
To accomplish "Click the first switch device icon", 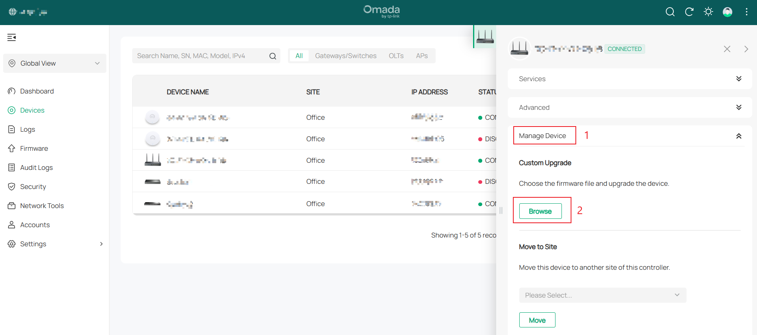I will 153,182.
